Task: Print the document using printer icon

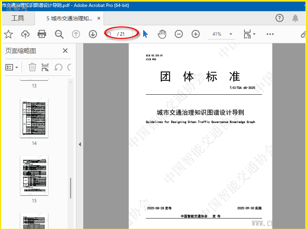Action: click(x=42, y=34)
